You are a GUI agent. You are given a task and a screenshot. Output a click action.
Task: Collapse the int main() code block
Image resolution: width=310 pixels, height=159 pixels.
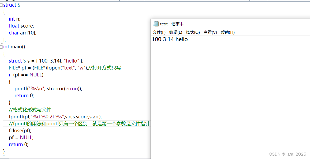(1, 47)
